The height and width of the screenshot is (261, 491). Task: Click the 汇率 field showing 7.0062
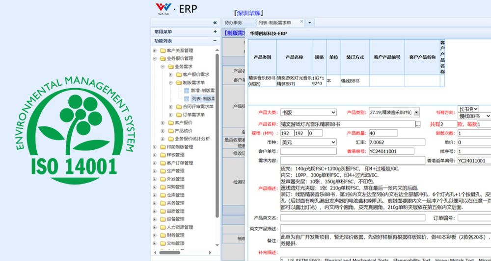tap(397, 142)
